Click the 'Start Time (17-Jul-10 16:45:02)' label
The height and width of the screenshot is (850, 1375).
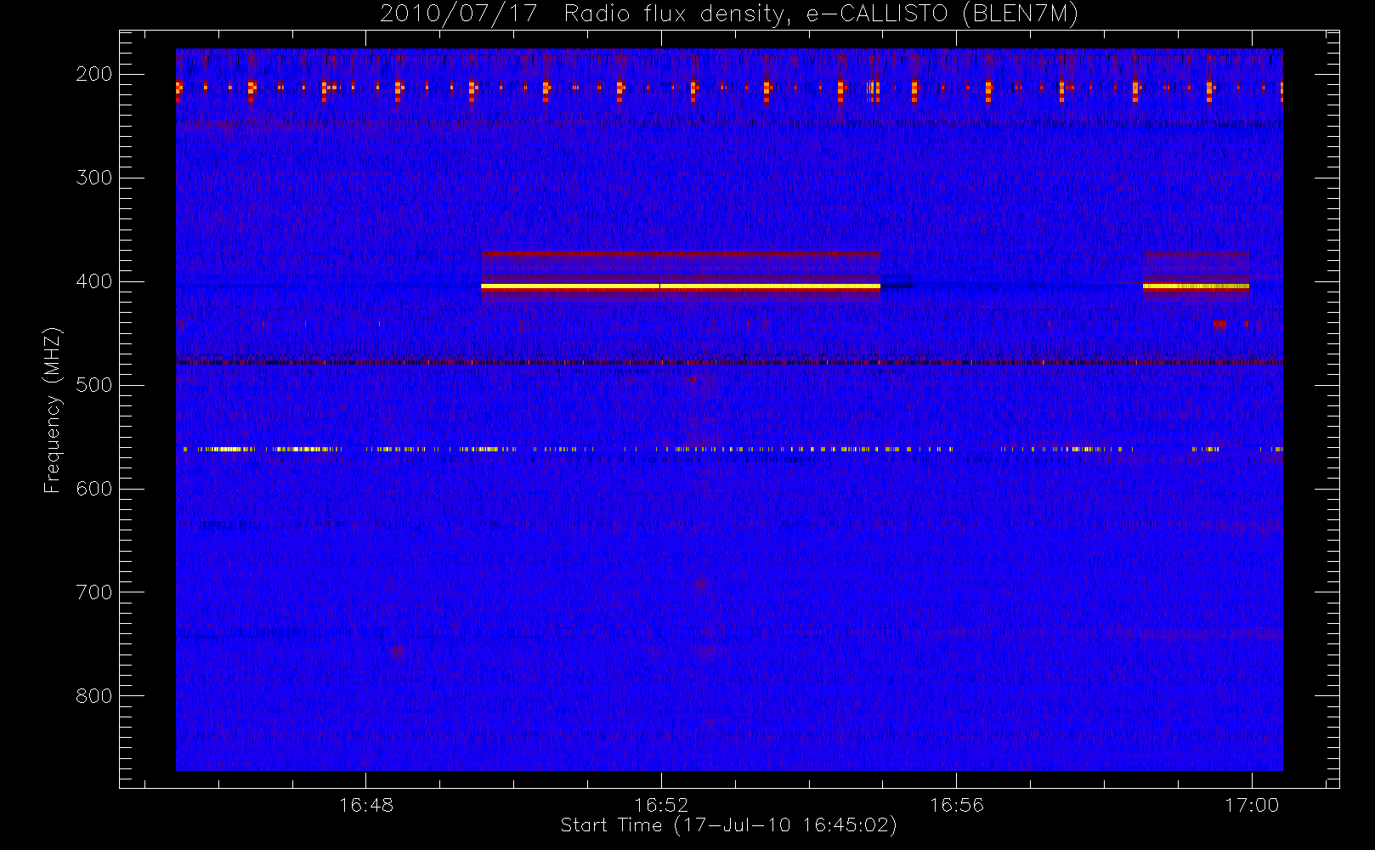(x=728, y=825)
